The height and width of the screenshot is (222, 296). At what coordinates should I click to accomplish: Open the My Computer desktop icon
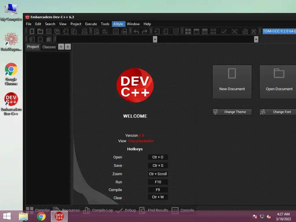click(x=11, y=12)
